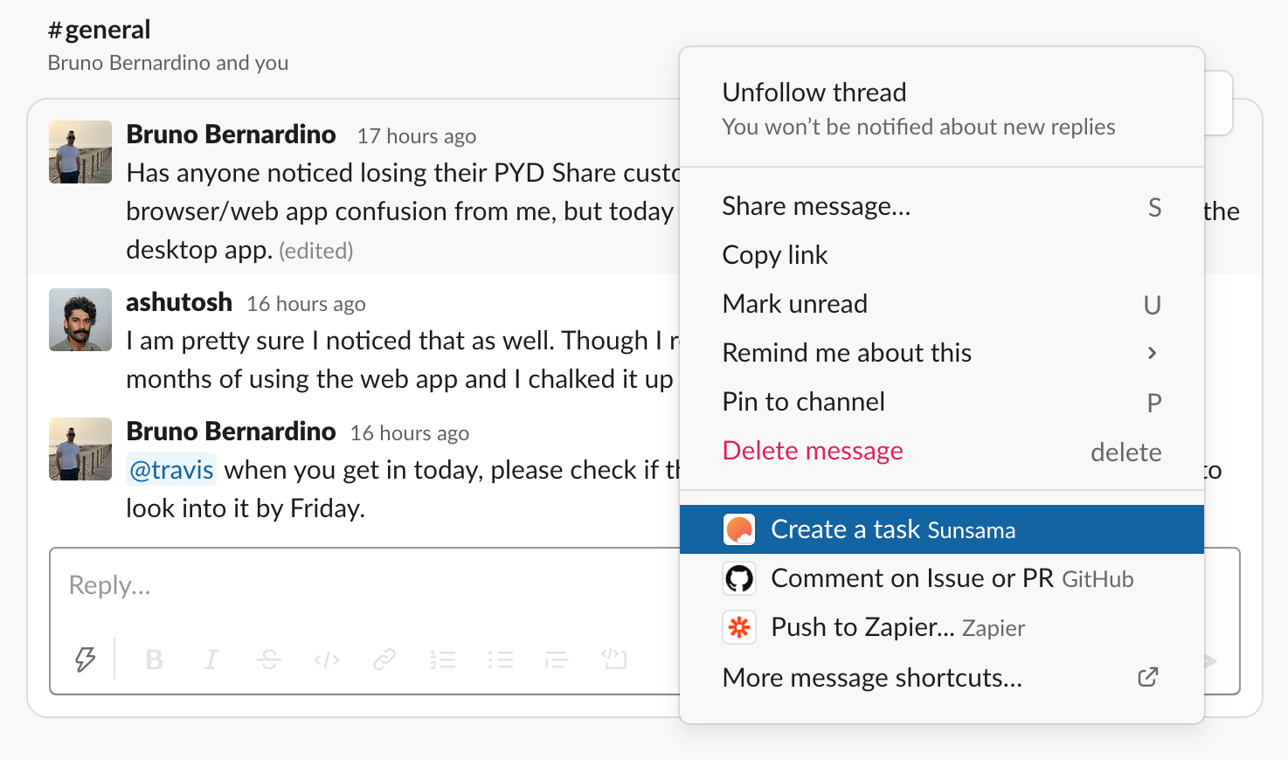Select Unfollow thread from the menu
Viewport: 1288px width, 760px height.
pyautogui.click(x=814, y=93)
